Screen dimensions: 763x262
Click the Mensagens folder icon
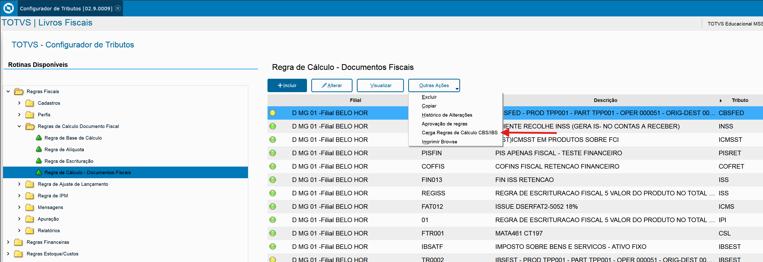(30, 207)
